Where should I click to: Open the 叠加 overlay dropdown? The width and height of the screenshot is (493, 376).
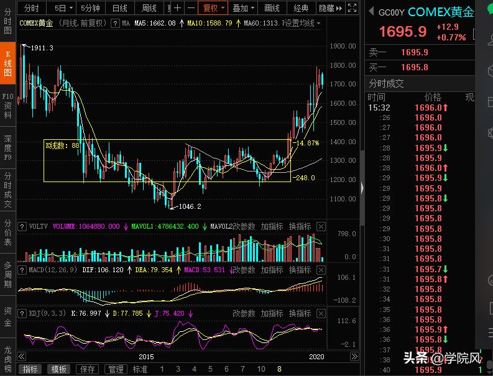pyautogui.click(x=242, y=8)
